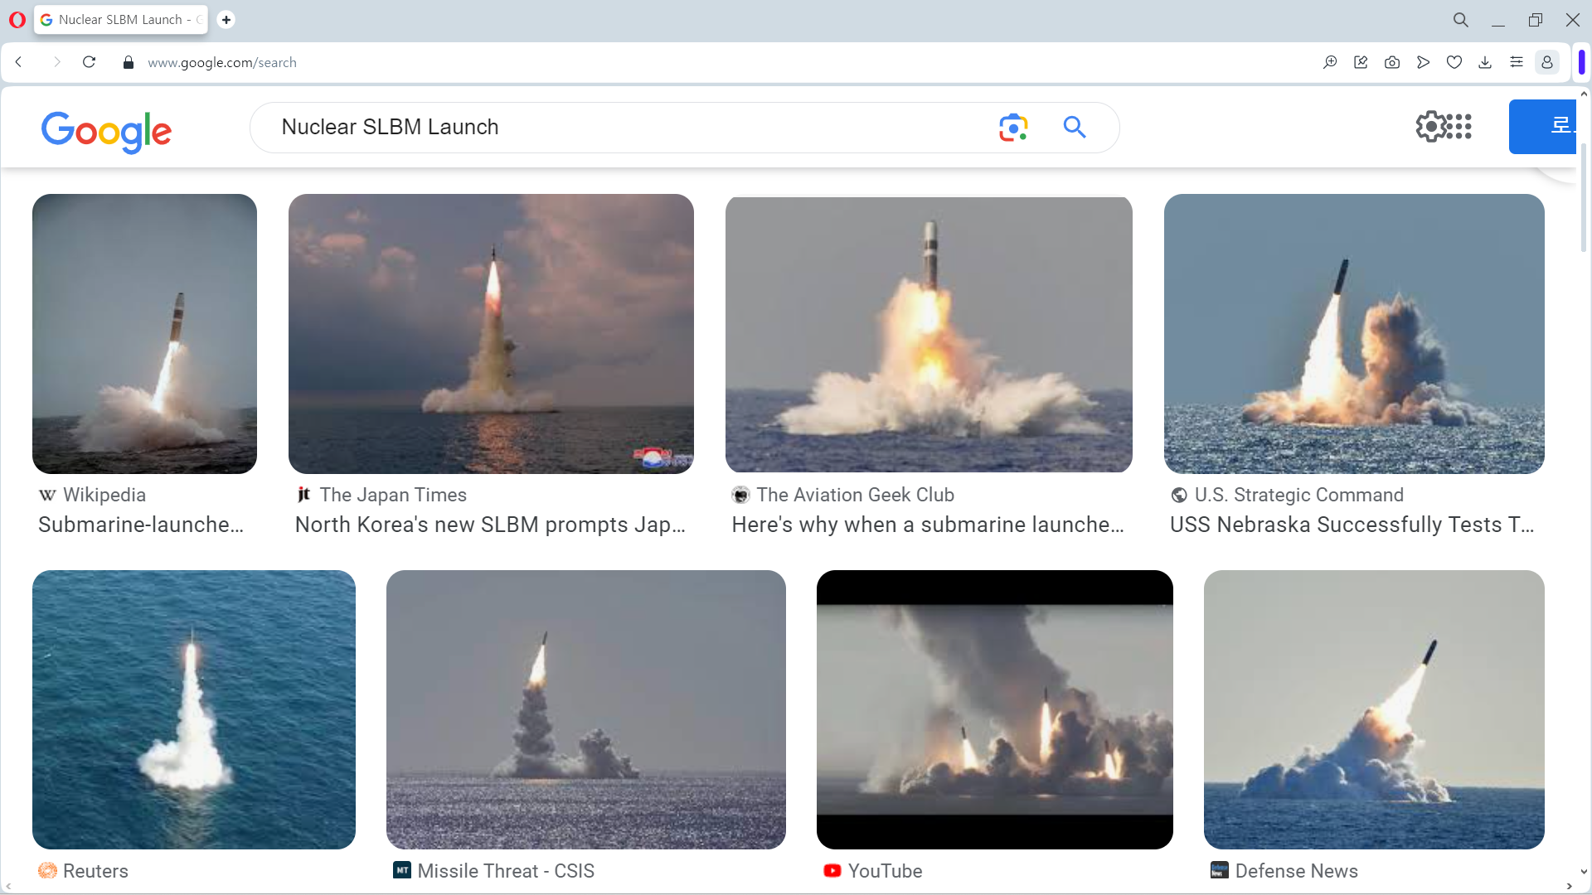Click inside the Nuclear SLBM Launch search box

630,128
